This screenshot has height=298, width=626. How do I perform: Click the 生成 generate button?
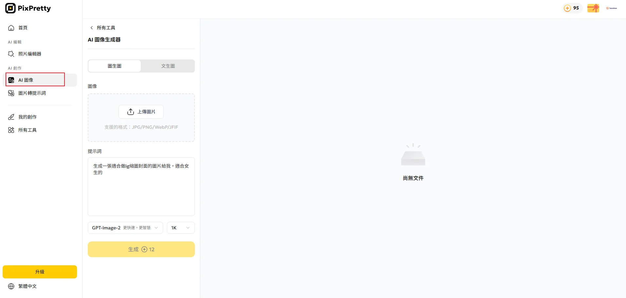(141, 249)
